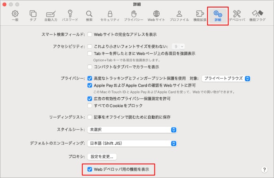Open プライバシー hand icon
274x178 pixels.
(133, 15)
